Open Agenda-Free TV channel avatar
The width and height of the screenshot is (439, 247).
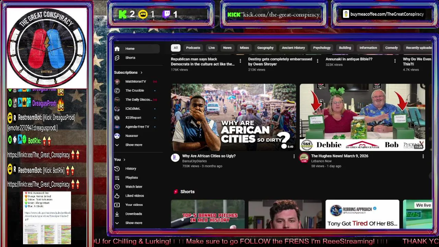click(x=117, y=127)
